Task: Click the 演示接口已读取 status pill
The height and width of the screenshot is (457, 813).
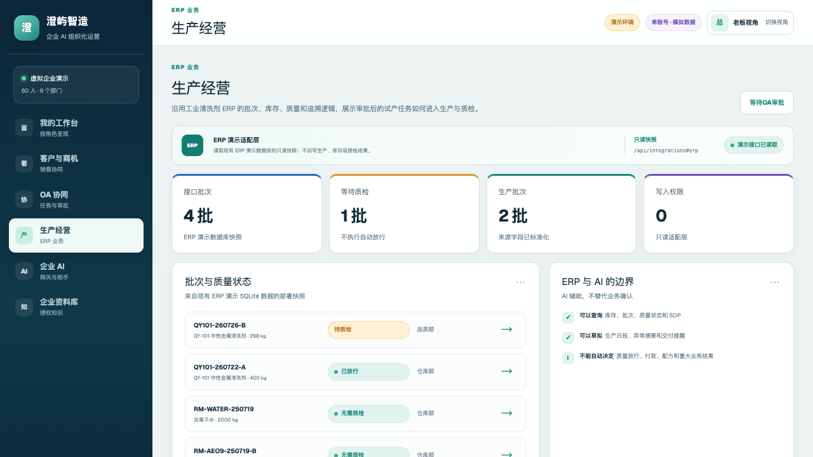Action: [754, 145]
